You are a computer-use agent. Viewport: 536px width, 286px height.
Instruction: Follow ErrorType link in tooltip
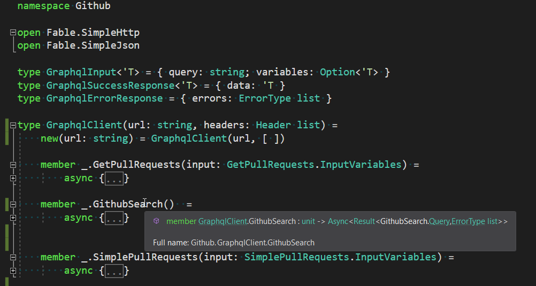[x=468, y=221]
